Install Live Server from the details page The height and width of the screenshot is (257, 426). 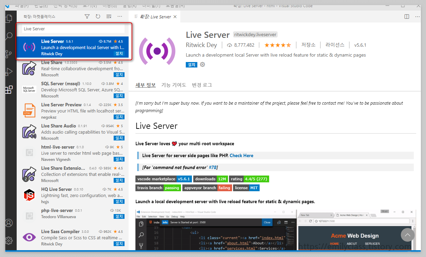(192, 64)
